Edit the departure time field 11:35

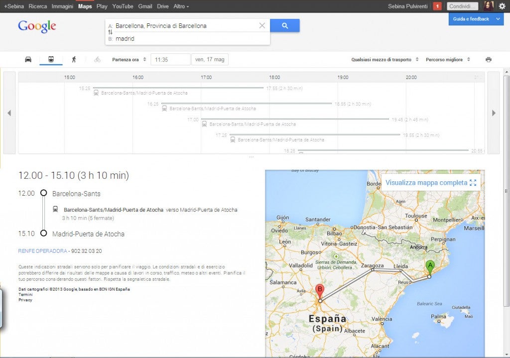click(x=170, y=60)
